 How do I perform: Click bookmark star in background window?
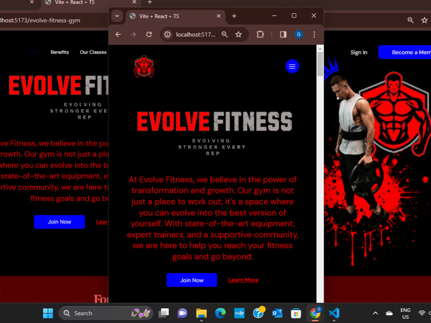click(425, 20)
